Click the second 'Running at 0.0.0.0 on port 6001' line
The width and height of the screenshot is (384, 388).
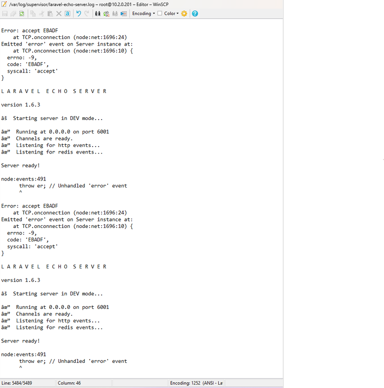pos(62,308)
